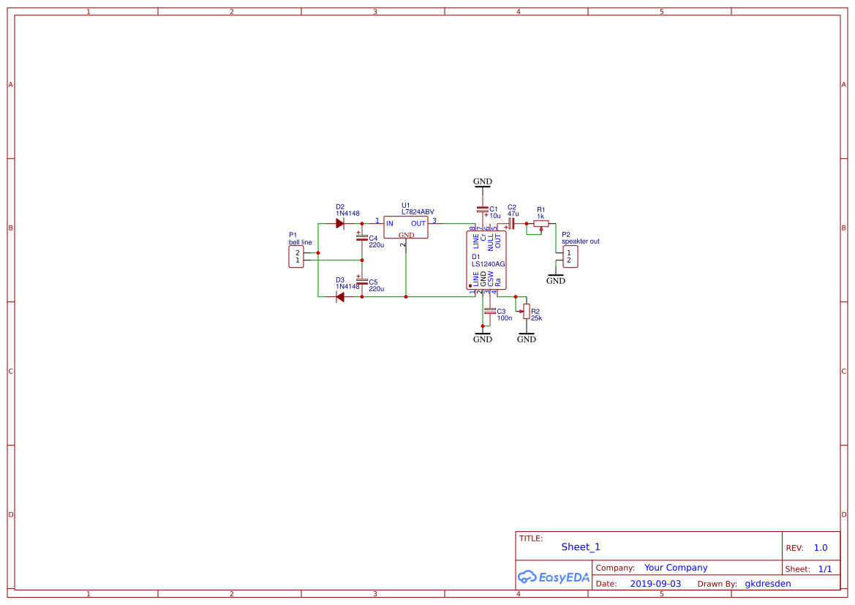Viewport: 855px width, 605px height.
Task: Select the 'bell line' label text
Action: pos(301,242)
